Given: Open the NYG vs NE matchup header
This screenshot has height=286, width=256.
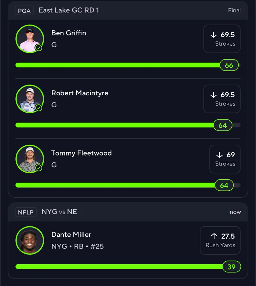Looking at the screenshot, I should tap(59, 212).
